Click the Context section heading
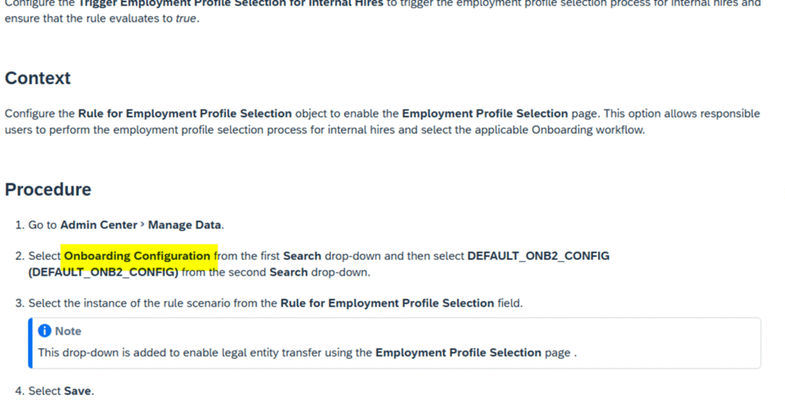 [38, 78]
